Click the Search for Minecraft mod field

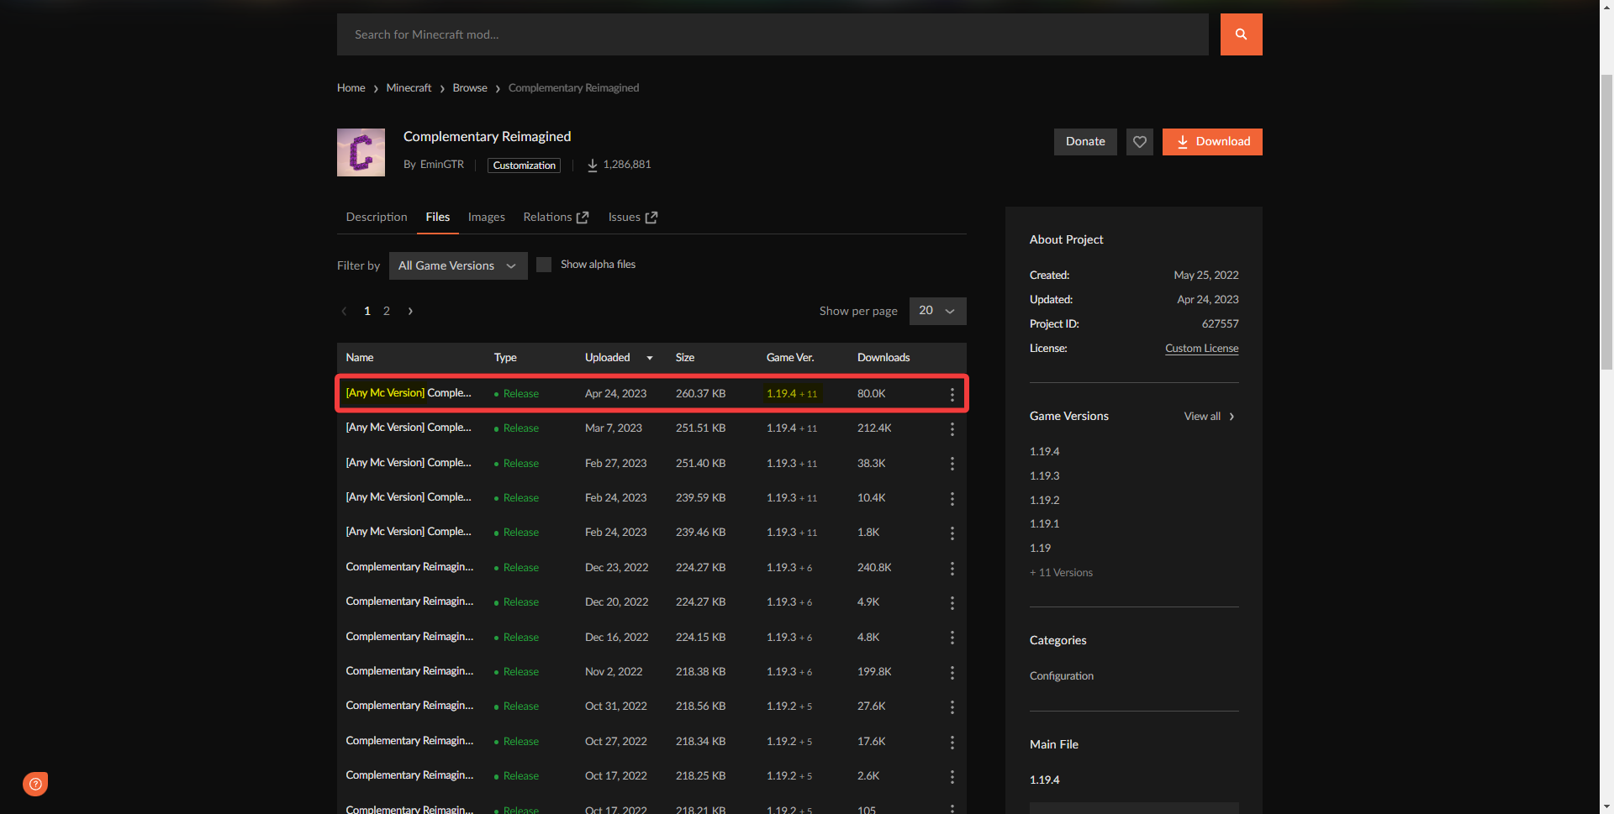pyautogui.click(x=772, y=34)
